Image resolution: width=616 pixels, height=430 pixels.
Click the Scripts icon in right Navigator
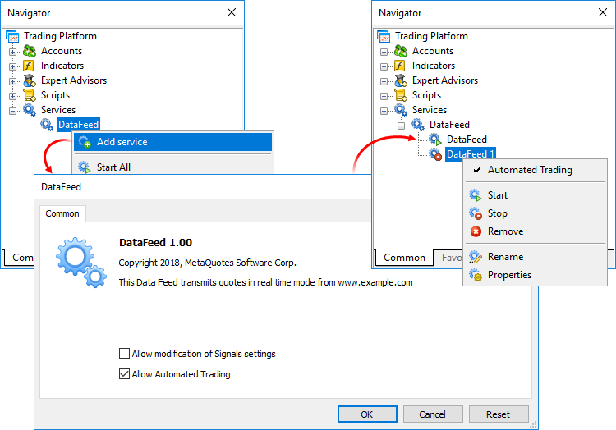pyautogui.click(x=401, y=95)
